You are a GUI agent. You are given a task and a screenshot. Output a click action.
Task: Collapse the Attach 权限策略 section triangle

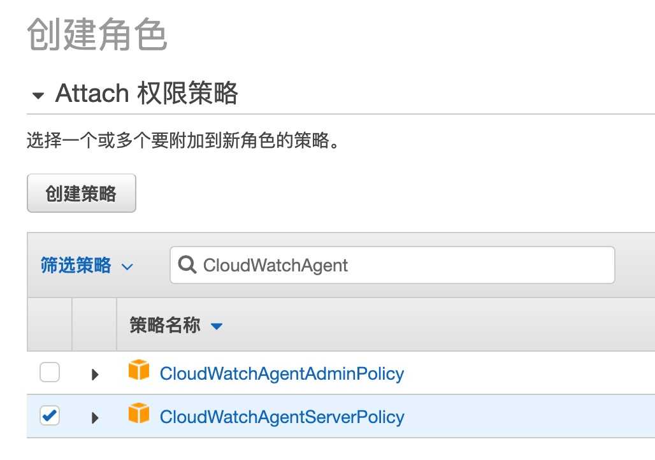(x=38, y=96)
